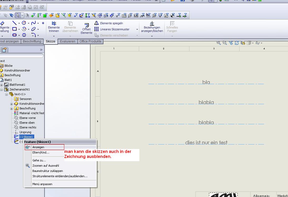Select the Arc sketch tool
The width and height of the screenshot is (288, 197).
24,29
